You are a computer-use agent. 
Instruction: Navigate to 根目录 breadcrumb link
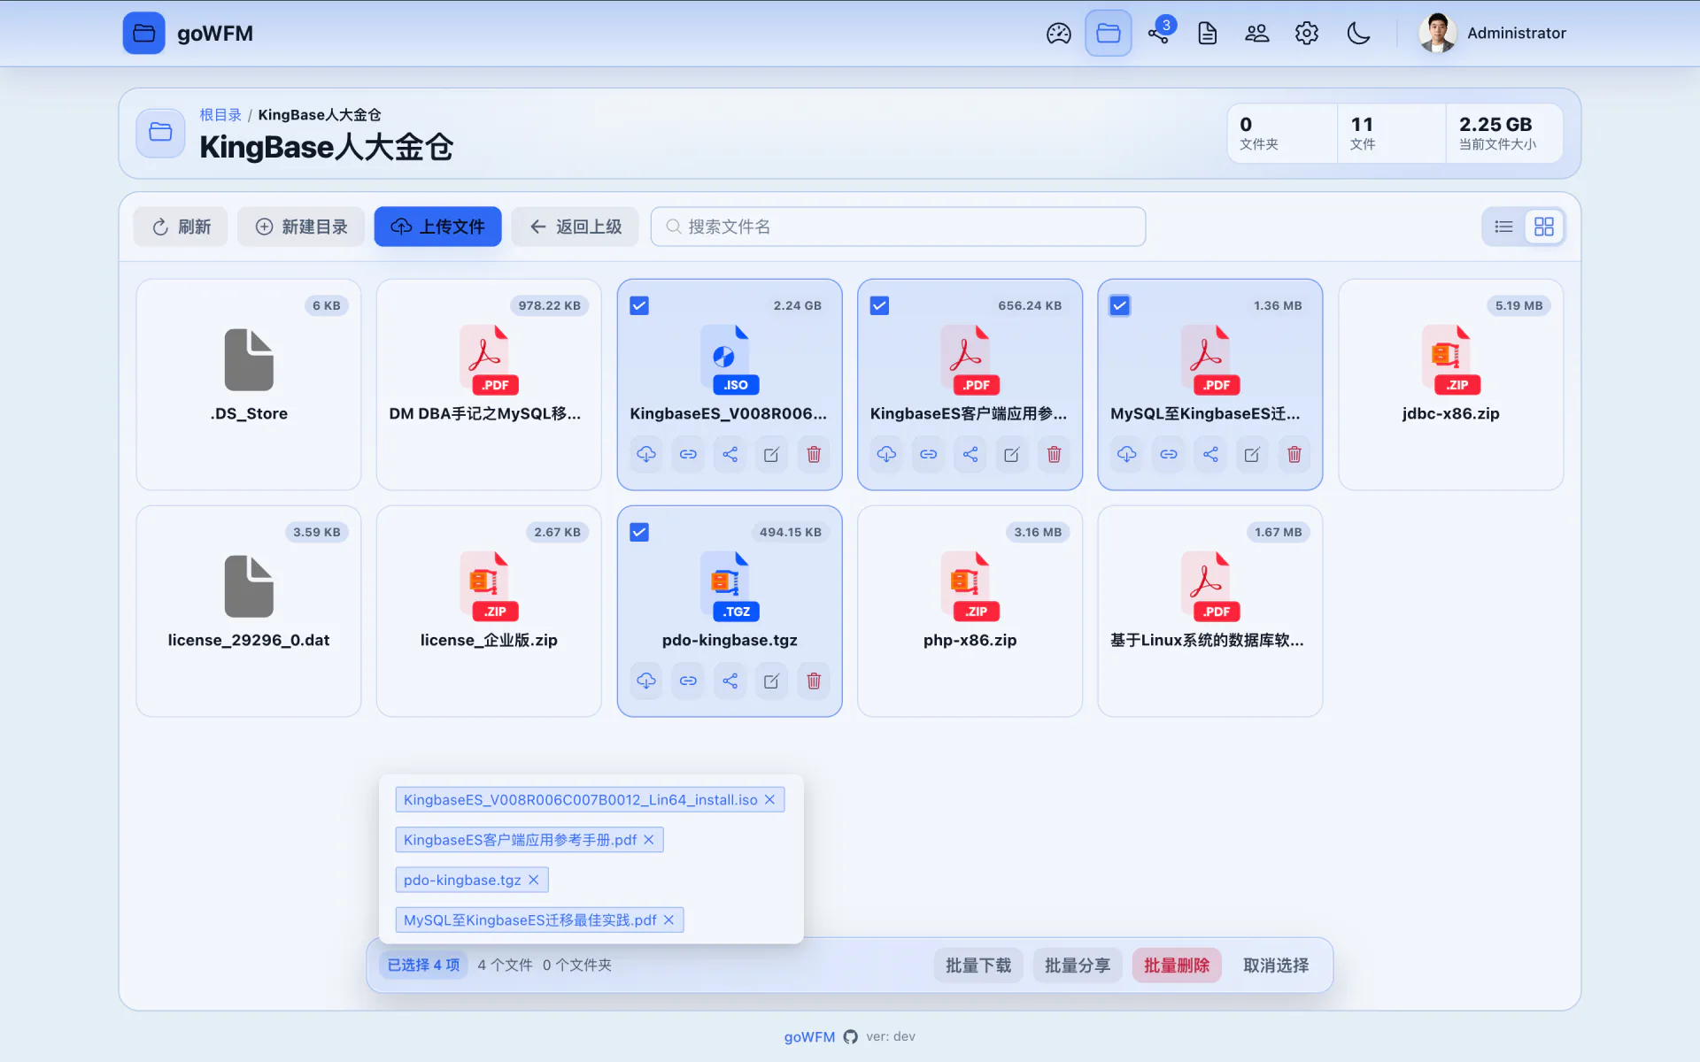click(x=220, y=115)
